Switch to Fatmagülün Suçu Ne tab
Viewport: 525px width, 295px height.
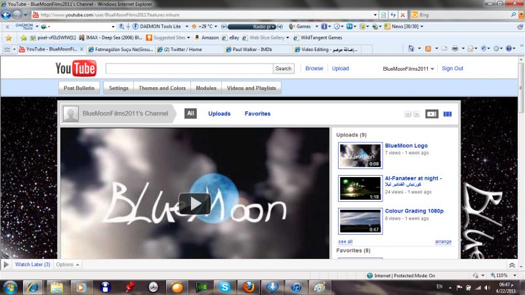[x=121, y=50]
